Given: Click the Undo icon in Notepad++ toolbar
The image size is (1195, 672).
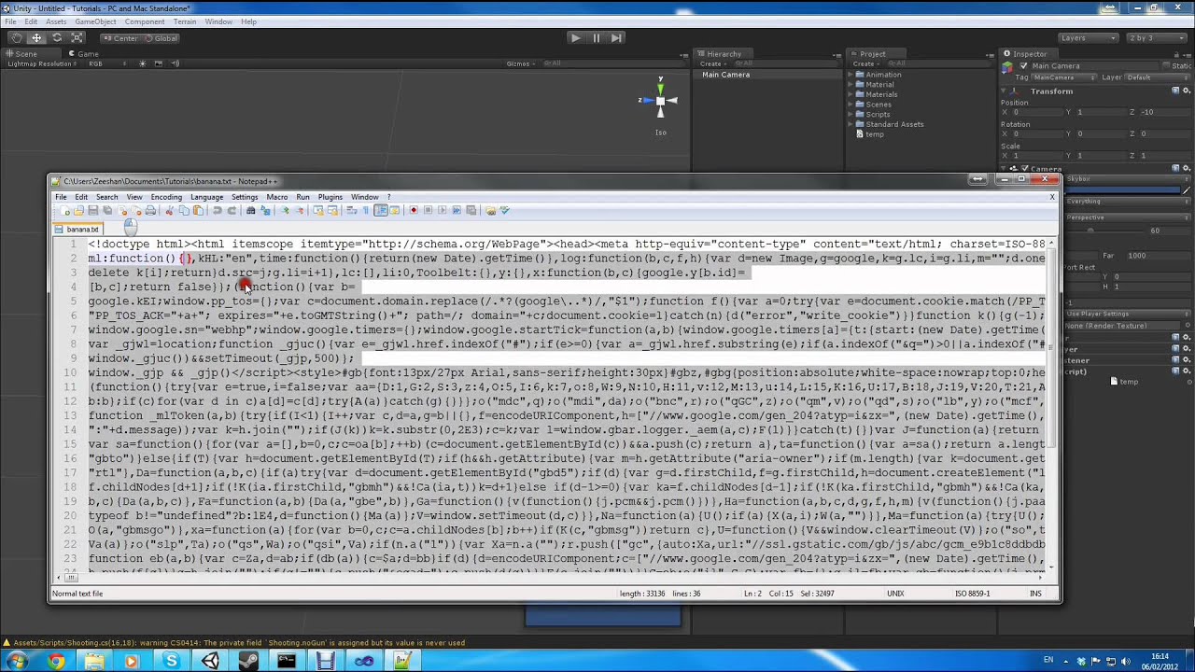Looking at the screenshot, I should tap(215, 210).
